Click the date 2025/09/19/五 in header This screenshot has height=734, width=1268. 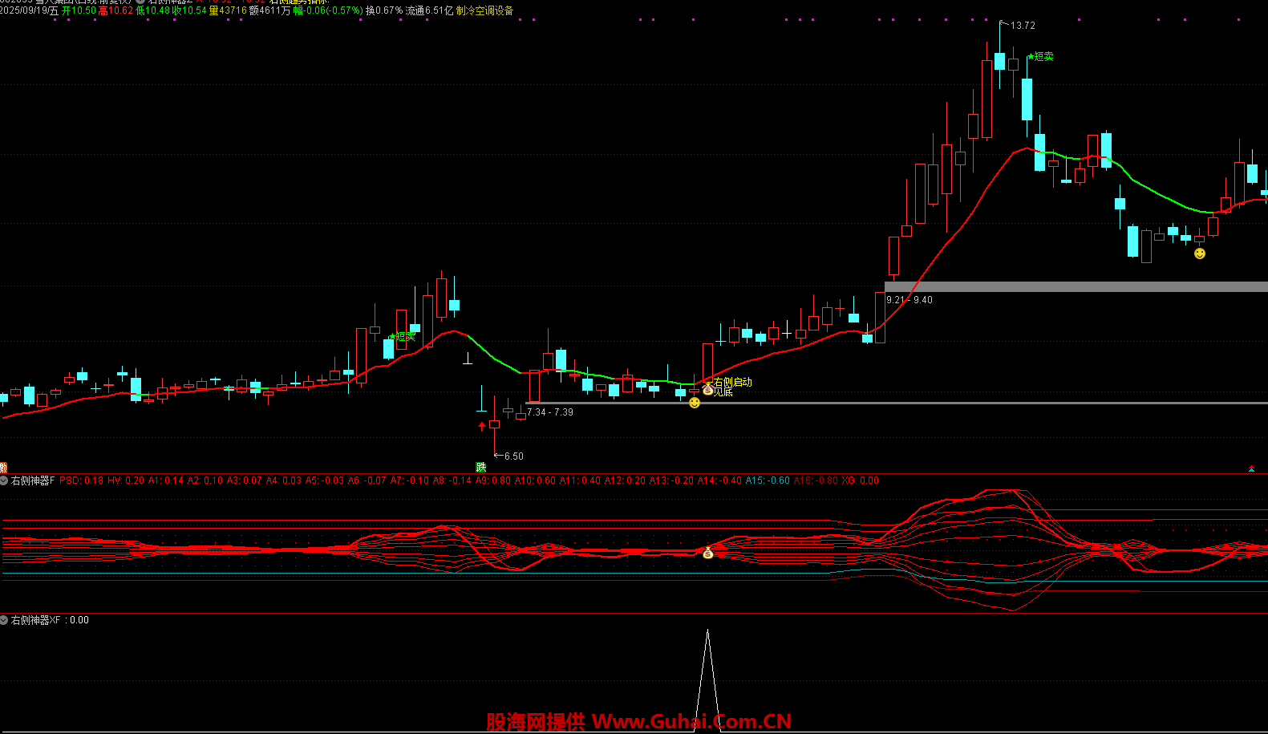tap(29, 10)
